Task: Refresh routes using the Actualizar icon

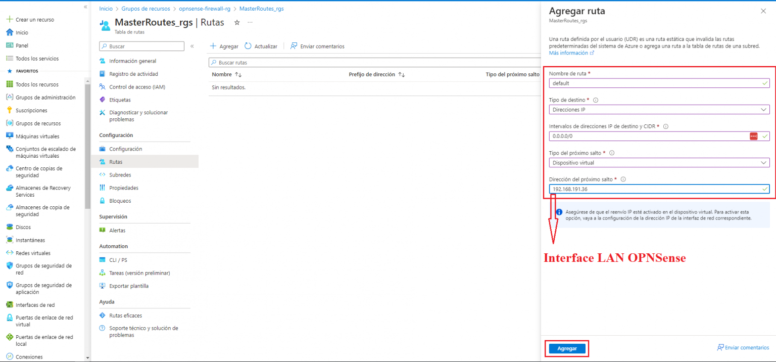Action: pos(248,46)
